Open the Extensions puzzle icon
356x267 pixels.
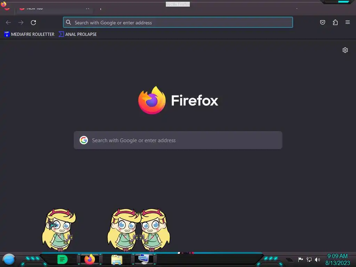(335, 22)
